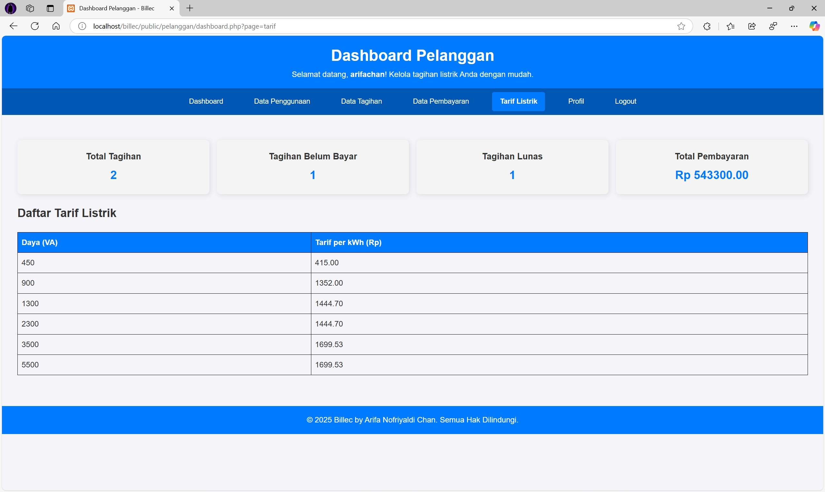Select the 415.00 tariff cell
Screen dimensions: 825x492
tap(559, 263)
